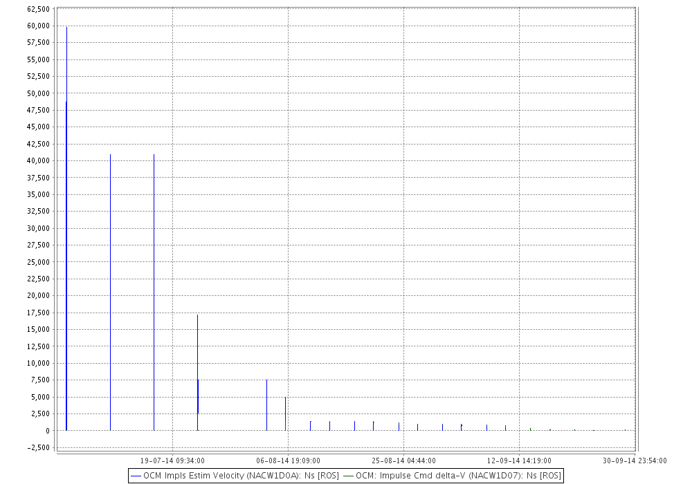This screenshot has width=692, height=484.
Task: Click the y-axis label -2,500
Action: (38, 447)
